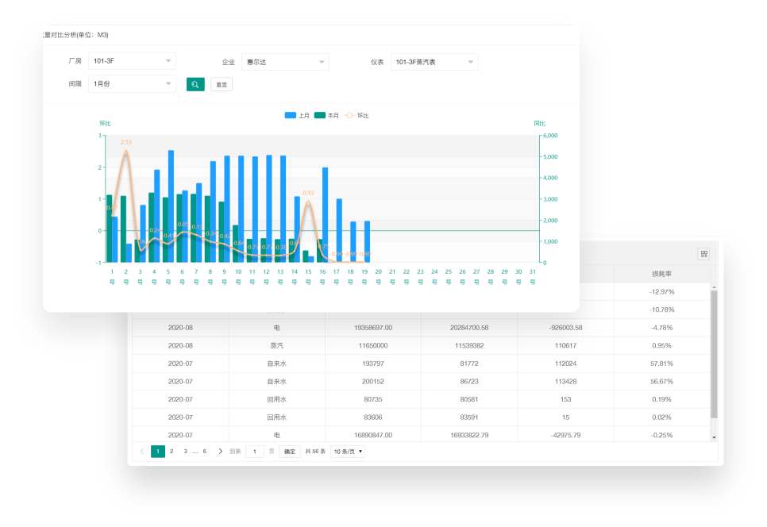Open the 厂房 dropdown showing 101-3F
This screenshot has width=767, height=527.
tap(132, 62)
